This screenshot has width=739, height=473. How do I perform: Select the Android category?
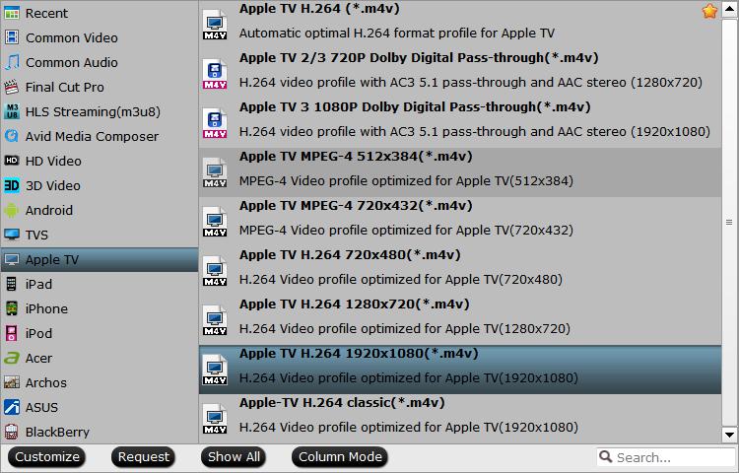[100, 210]
